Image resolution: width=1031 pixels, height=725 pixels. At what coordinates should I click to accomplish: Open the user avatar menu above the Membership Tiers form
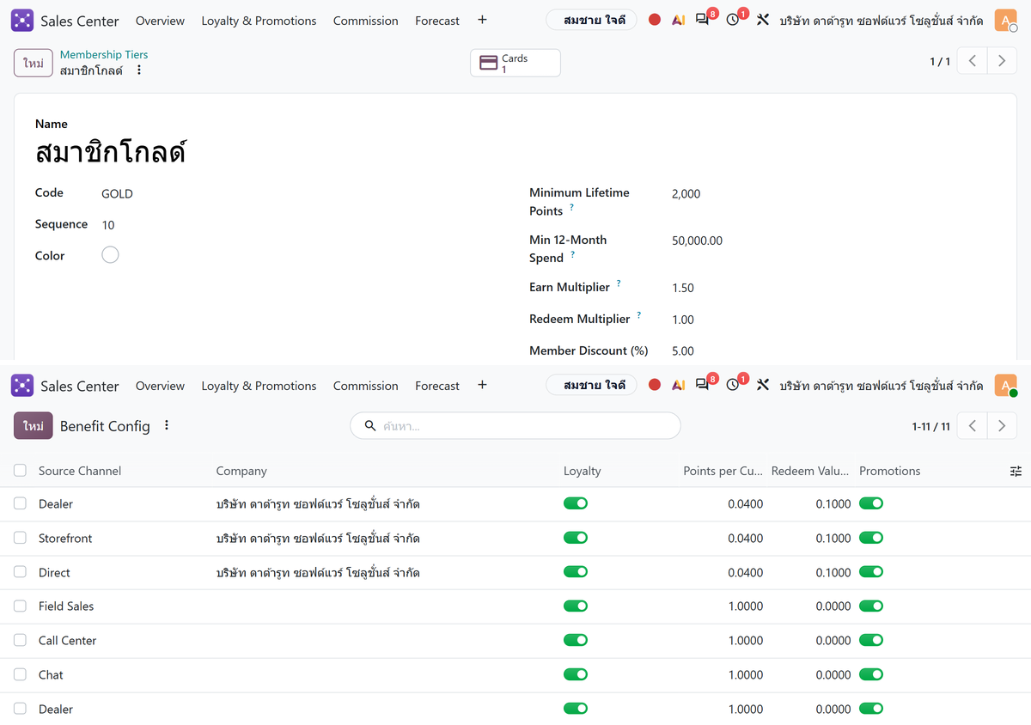click(x=1006, y=21)
